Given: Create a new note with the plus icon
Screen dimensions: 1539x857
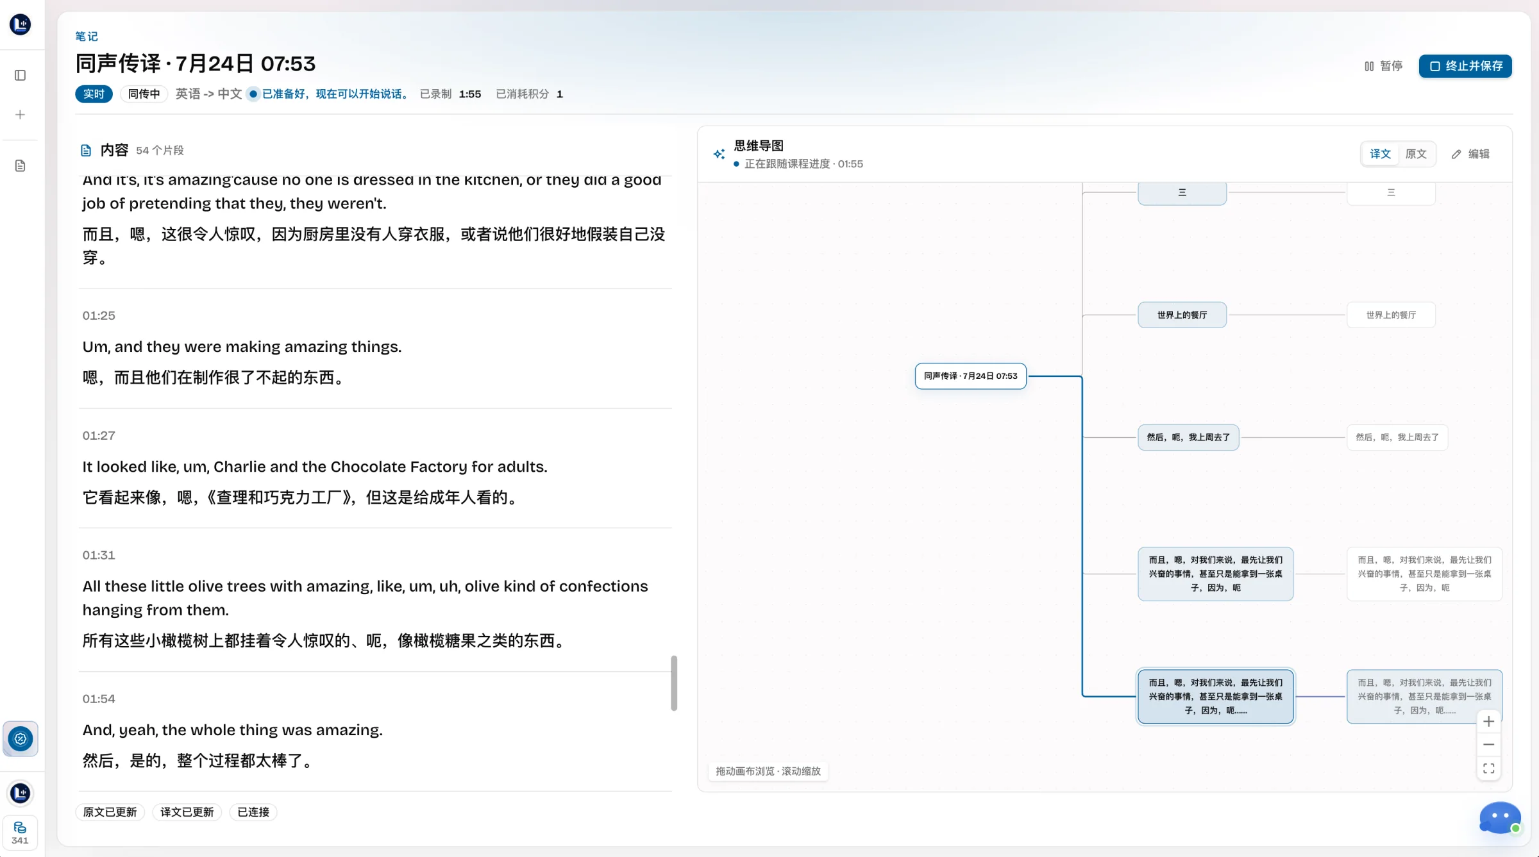Looking at the screenshot, I should click(21, 115).
